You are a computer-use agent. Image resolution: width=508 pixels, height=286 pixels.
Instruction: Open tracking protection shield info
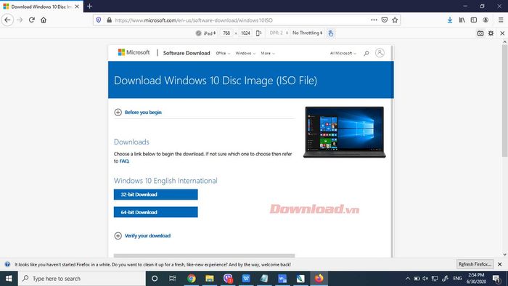(99, 20)
